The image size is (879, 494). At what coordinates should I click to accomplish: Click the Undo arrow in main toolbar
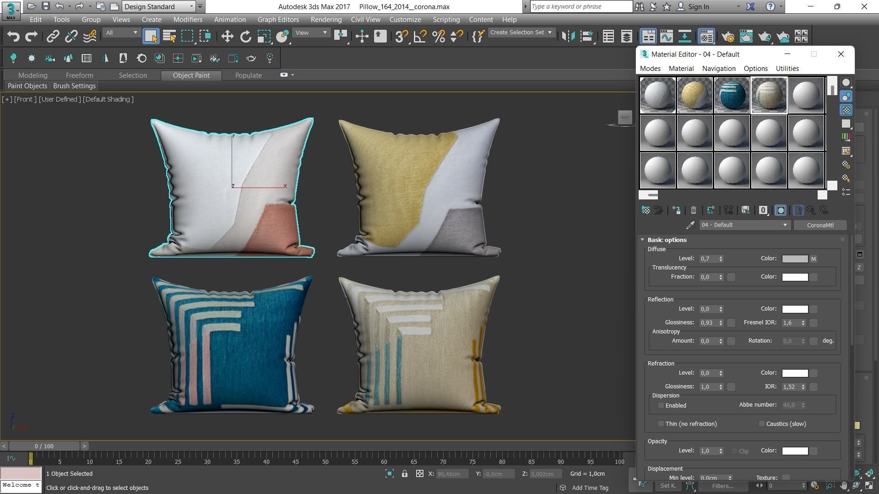pos(13,37)
